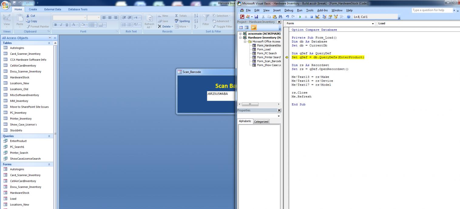Viewport: 460px width, 209px height.
Task: Click the Find binoculars icon
Action: tap(280, 17)
